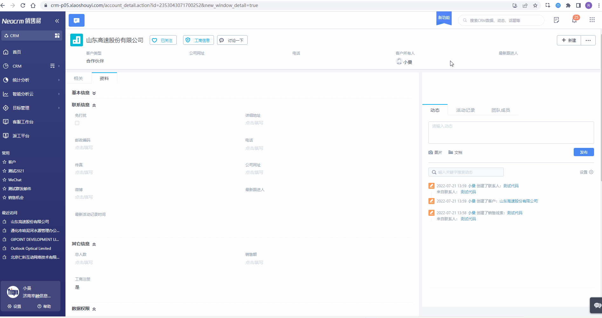This screenshot has width=602, height=318.
Task: Click the 新建 button
Action: (x=569, y=40)
